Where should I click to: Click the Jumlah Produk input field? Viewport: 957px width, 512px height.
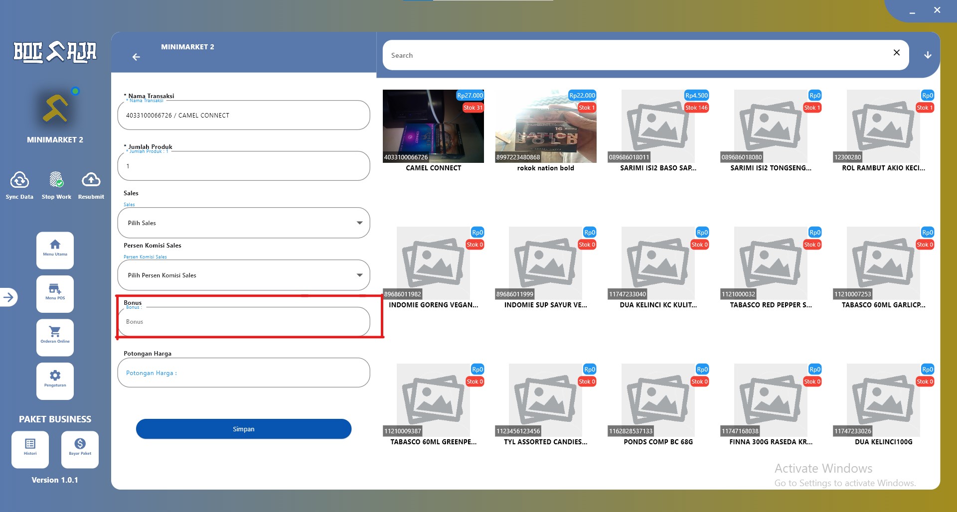click(244, 166)
